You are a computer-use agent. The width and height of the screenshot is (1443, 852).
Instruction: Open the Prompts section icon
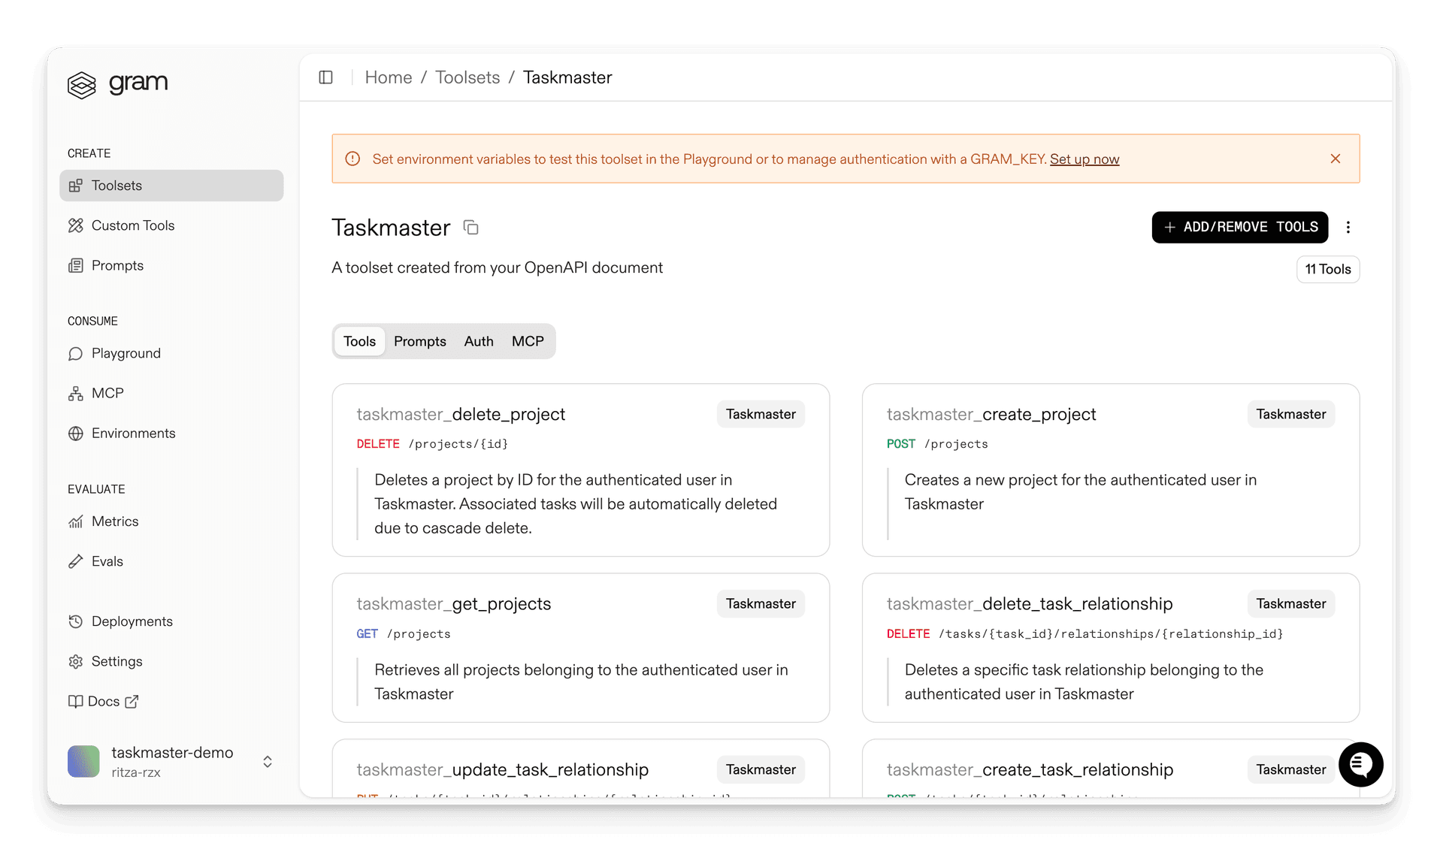[x=77, y=265]
